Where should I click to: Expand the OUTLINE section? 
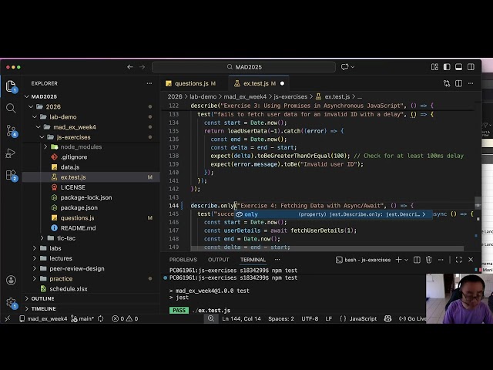pyautogui.click(x=42, y=298)
